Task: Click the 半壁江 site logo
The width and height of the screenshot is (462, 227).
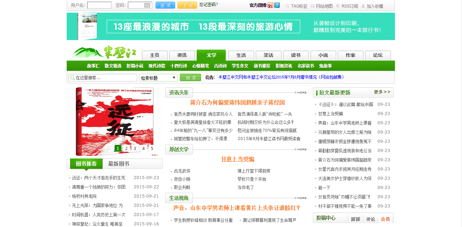Action: pos(104,52)
